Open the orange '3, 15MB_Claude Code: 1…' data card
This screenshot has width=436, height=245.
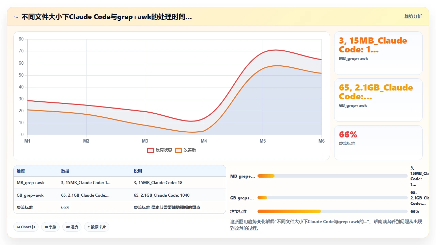378,53
